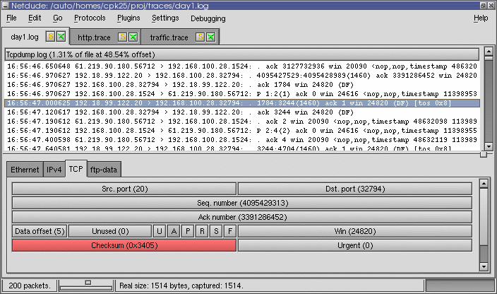Click the trace position slider in status bar
The image size is (497, 294).
click(x=88, y=282)
